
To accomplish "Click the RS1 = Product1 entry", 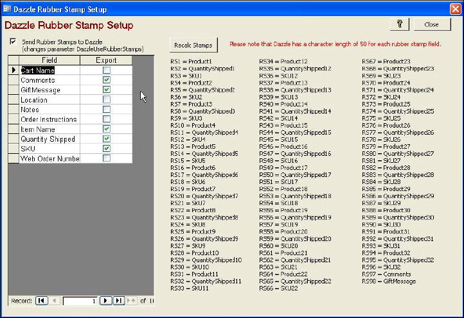I will point(191,62).
